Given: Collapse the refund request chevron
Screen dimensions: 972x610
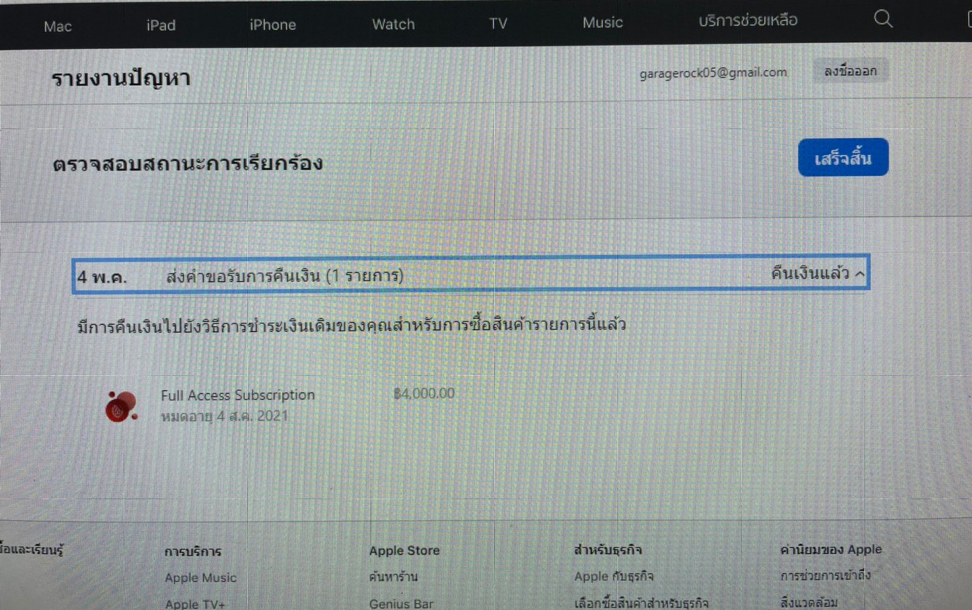Looking at the screenshot, I should click(860, 274).
